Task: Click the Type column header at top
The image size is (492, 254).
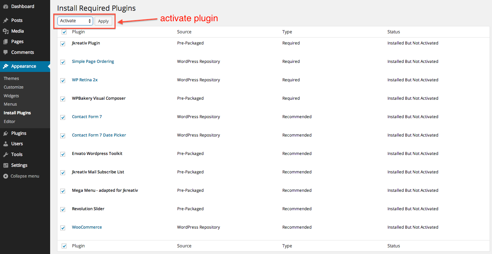Action: tap(287, 32)
